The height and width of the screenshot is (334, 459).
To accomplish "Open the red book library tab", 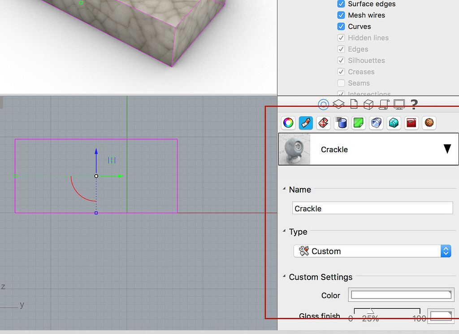I will [x=411, y=123].
